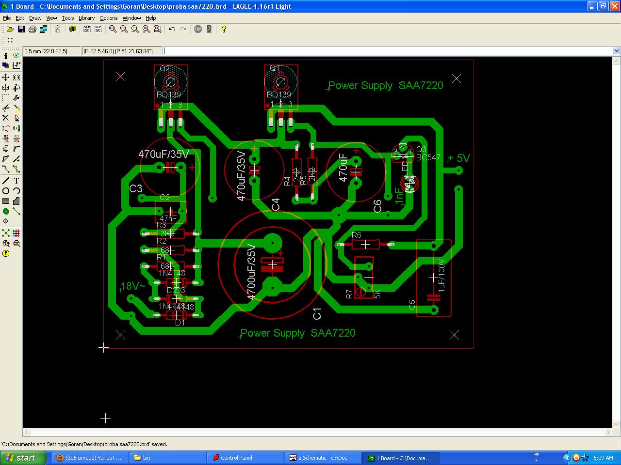The width and height of the screenshot is (621, 465).
Task: Select the Circle drawing tool
Action: [6, 191]
